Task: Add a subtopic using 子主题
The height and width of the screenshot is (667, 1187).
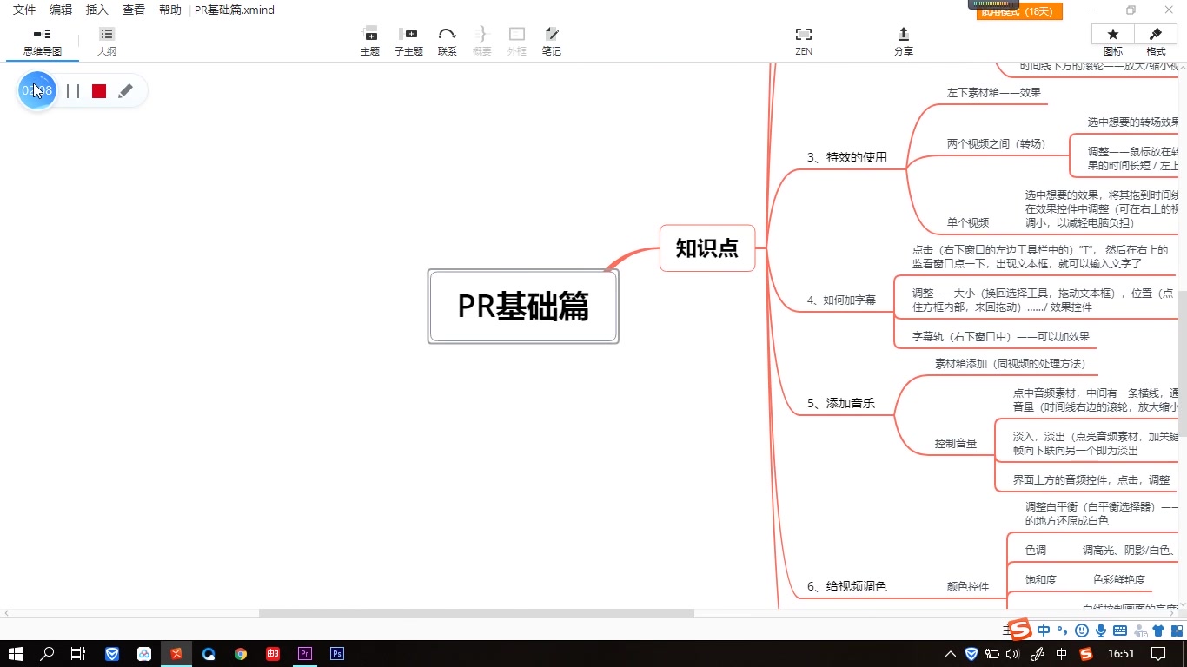Action: (x=408, y=41)
